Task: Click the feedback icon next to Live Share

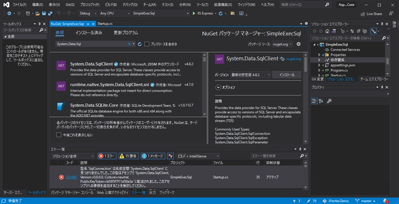Action: tap(391, 13)
